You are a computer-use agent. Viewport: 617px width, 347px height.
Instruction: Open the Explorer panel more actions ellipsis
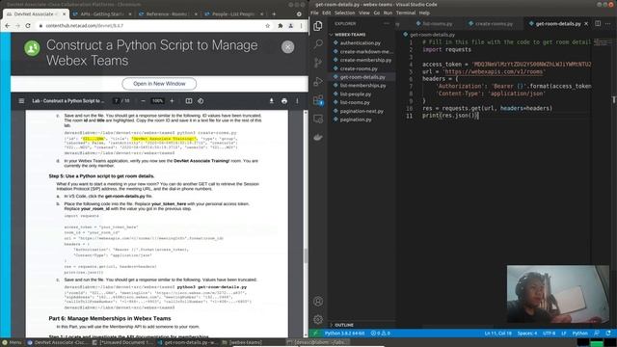click(x=387, y=23)
